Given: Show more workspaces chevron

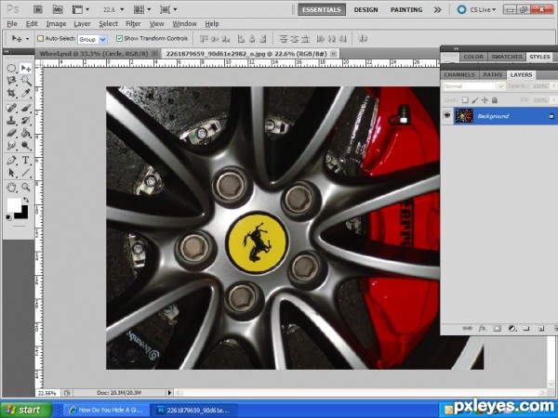Looking at the screenshot, I should (x=437, y=9).
